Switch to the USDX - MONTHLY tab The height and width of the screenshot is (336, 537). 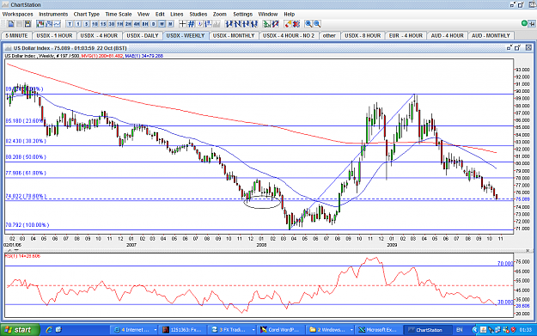click(234, 35)
